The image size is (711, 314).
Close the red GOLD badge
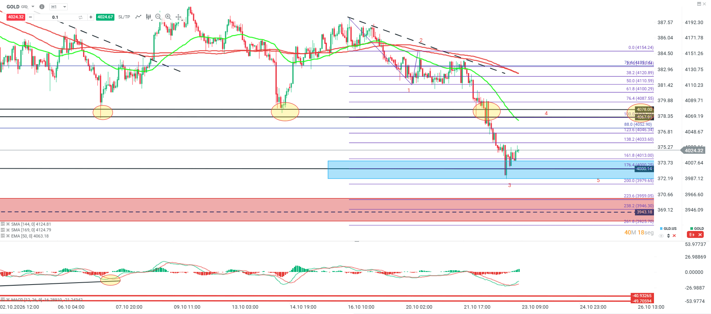tap(700, 234)
